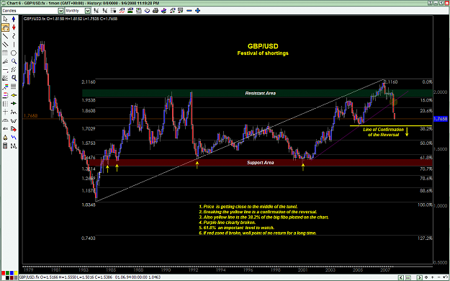
Task: Click the blue minus zoom-out button
Action: click(x=189, y=11)
